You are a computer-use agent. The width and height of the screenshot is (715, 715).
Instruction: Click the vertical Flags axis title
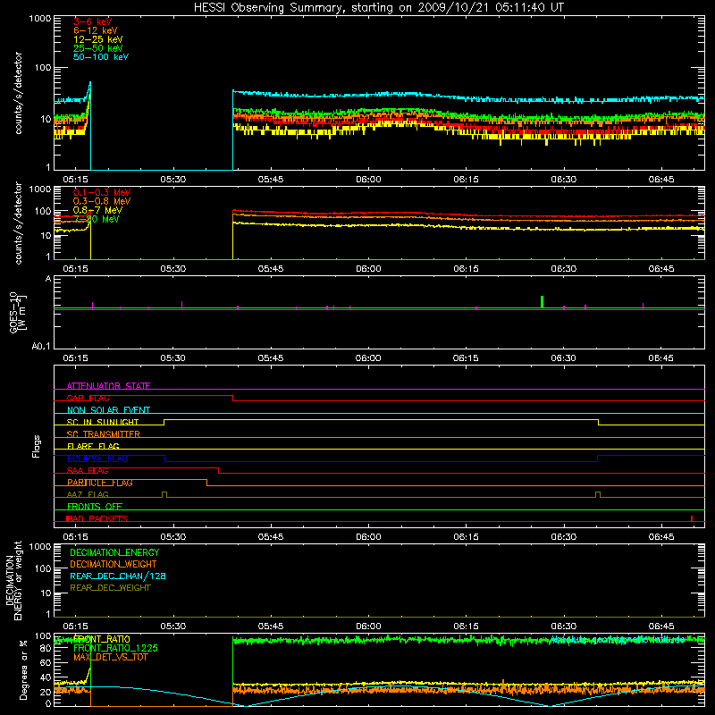(x=37, y=446)
